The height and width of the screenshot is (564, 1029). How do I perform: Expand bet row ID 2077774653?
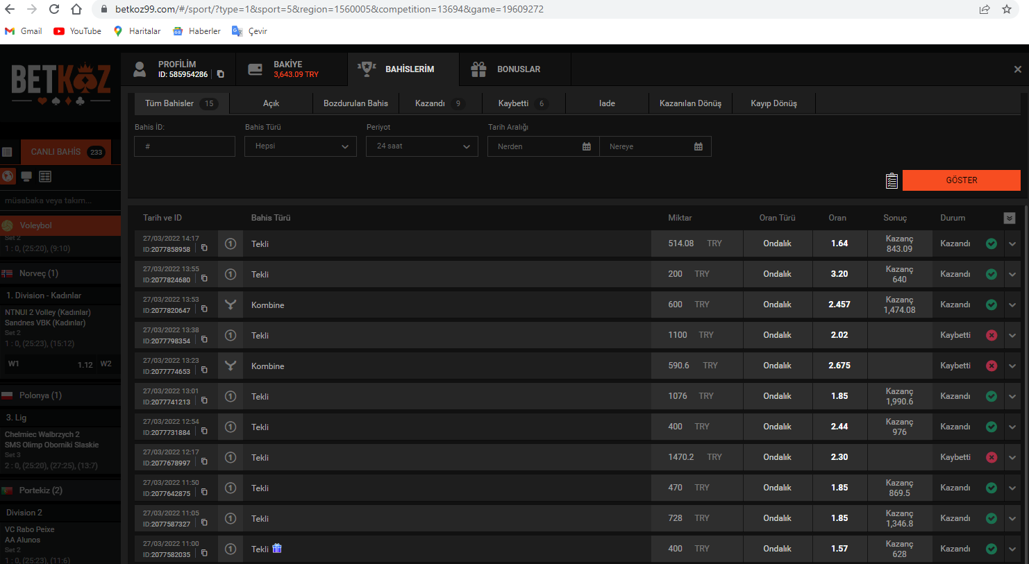[1012, 366]
